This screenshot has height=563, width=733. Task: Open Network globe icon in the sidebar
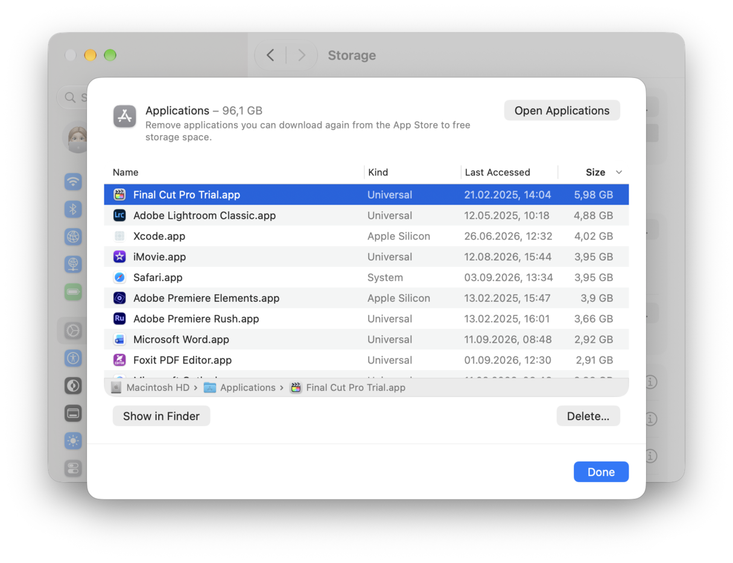[x=73, y=237]
